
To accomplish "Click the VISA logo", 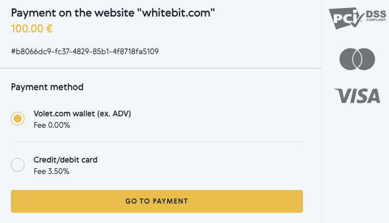I will (357, 96).
